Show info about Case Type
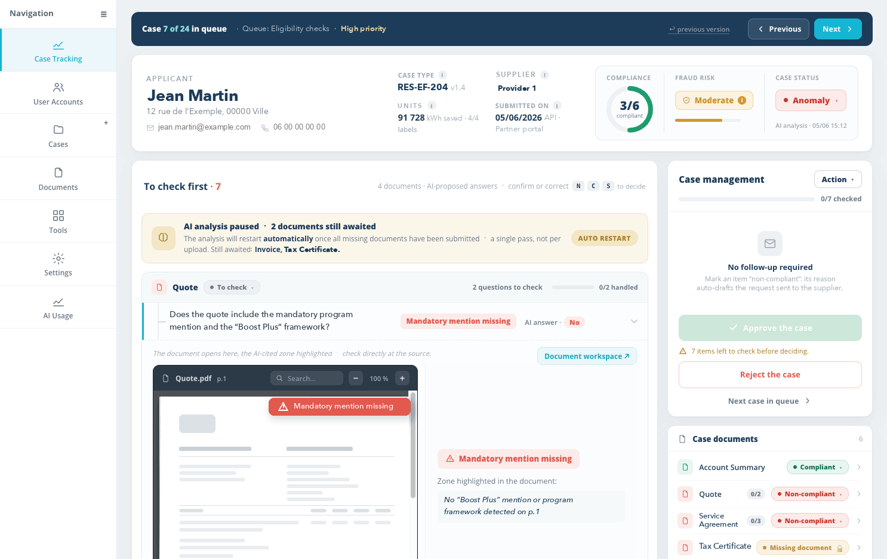 (443, 75)
